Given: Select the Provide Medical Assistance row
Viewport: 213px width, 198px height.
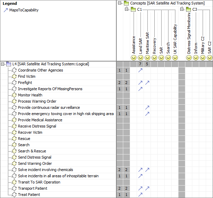Looking at the screenshot, I should [x=58, y=120].
